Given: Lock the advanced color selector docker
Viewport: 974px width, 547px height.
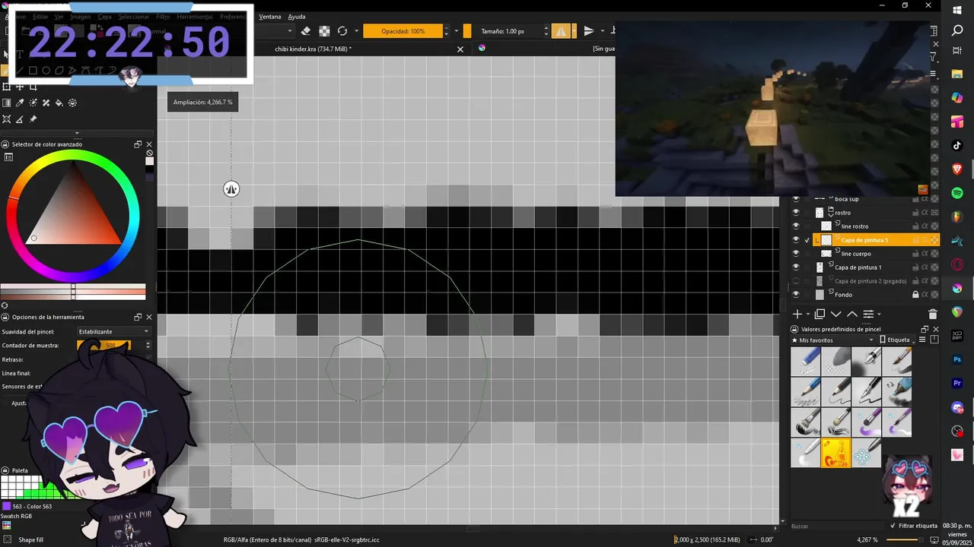Looking at the screenshot, I should (5, 144).
